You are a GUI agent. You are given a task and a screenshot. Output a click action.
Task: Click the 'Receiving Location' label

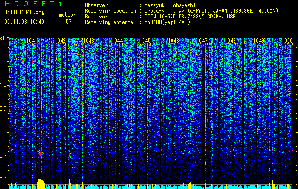pyautogui.click(x=110, y=11)
